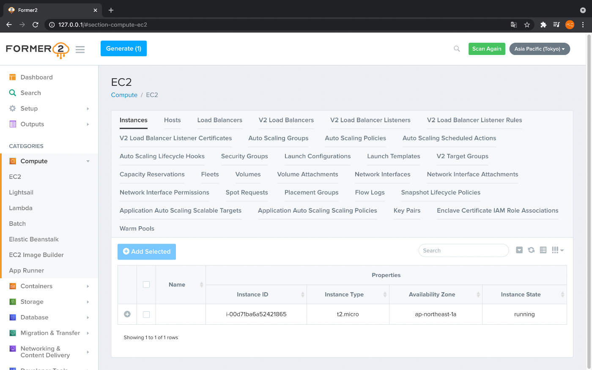
Task: Bookmark page with star icon
Action: pos(527,25)
